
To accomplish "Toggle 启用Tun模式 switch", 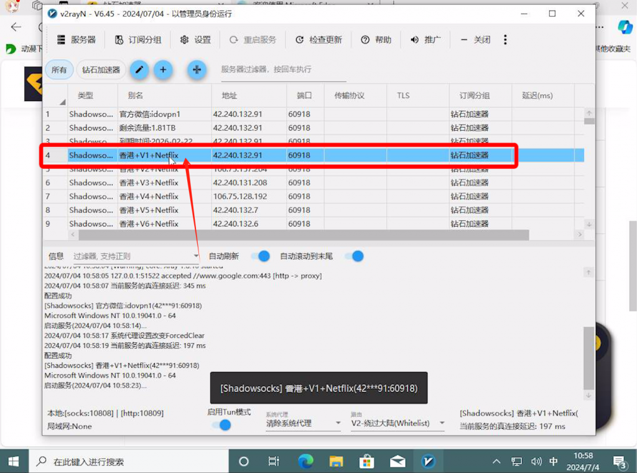I will (221, 425).
